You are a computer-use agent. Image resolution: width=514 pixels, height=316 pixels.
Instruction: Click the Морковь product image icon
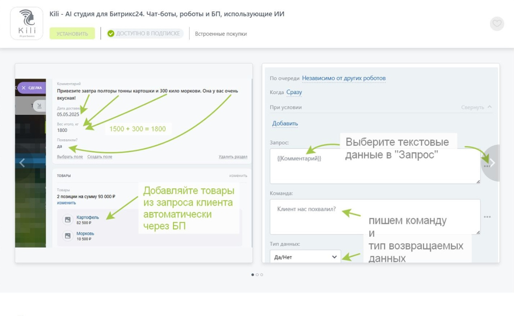(67, 236)
